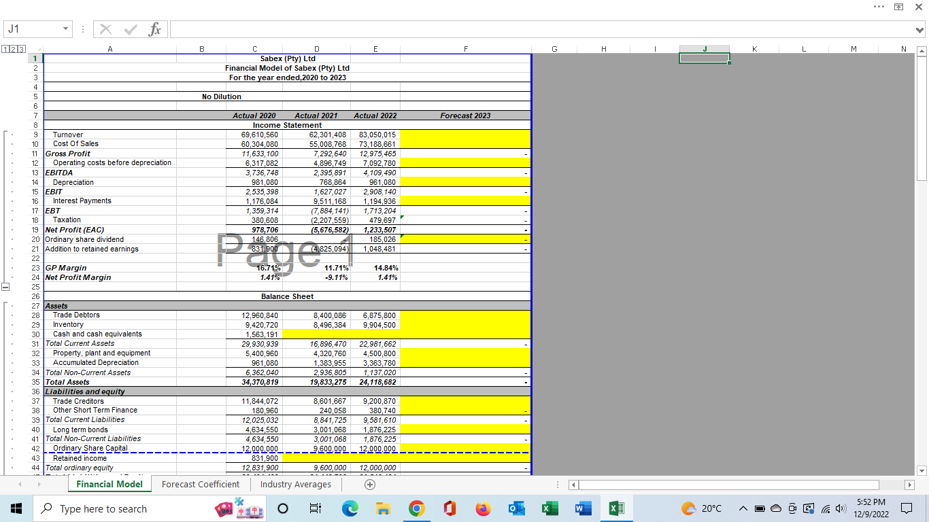Click 'Balance Sheet' section heading
The width and height of the screenshot is (929, 522).
287,296
